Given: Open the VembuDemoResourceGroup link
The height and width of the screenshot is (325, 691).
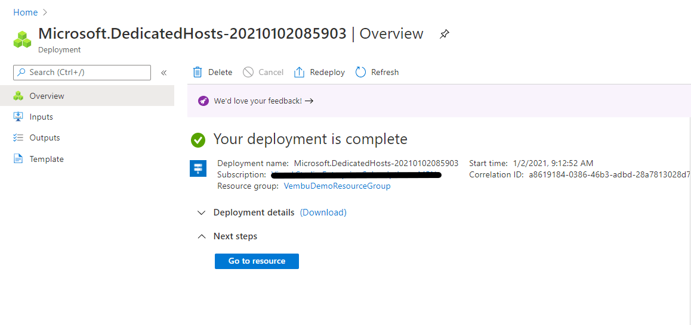Looking at the screenshot, I should pyautogui.click(x=337, y=186).
